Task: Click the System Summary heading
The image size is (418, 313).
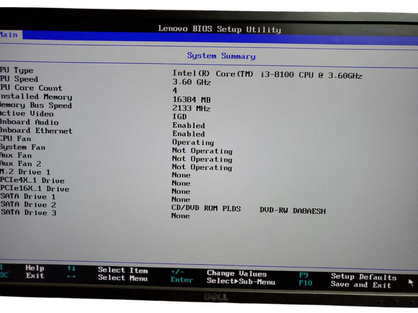Action: pos(221,56)
